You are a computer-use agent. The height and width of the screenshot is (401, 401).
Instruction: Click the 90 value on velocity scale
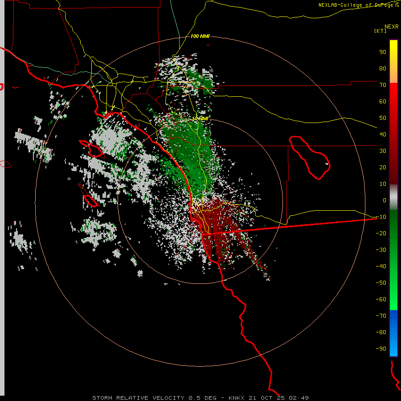coord(383,52)
